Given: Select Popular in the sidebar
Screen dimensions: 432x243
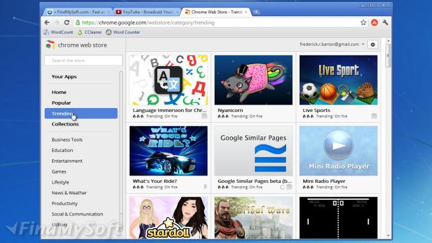Looking at the screenshot, I should [x=61, y=103].
